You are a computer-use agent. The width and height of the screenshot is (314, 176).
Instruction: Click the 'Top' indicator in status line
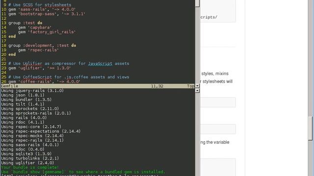tap(190, 86)
